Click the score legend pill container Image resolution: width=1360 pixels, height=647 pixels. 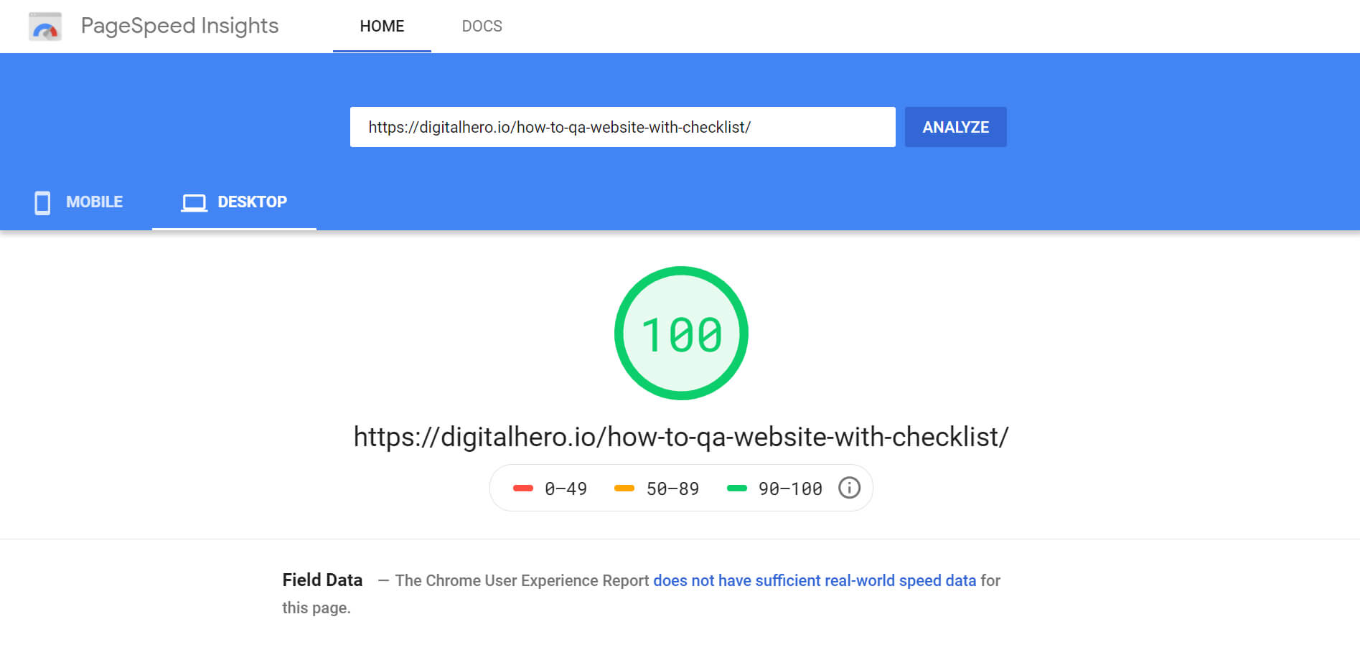click(x=680, y=488)
